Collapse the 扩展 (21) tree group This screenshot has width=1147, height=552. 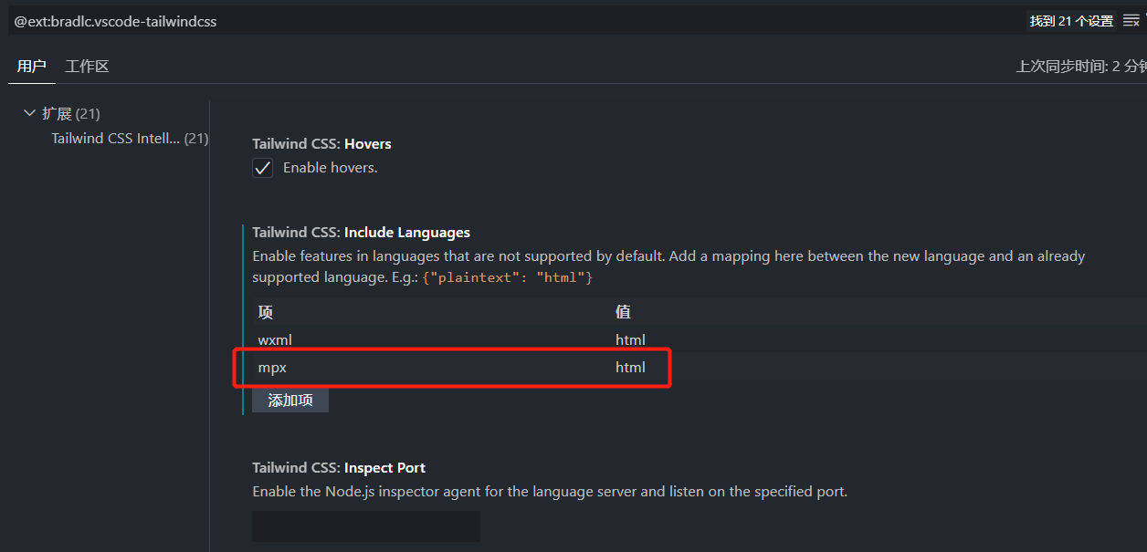(30, 113)
